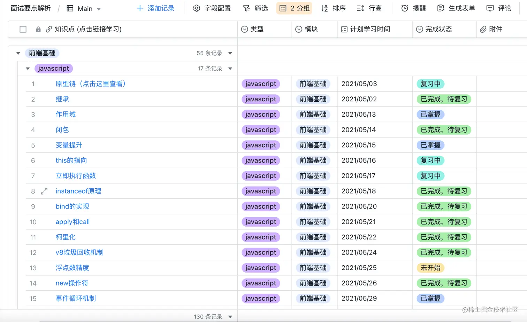Click the lock icon in the header row

coord(38,29)
